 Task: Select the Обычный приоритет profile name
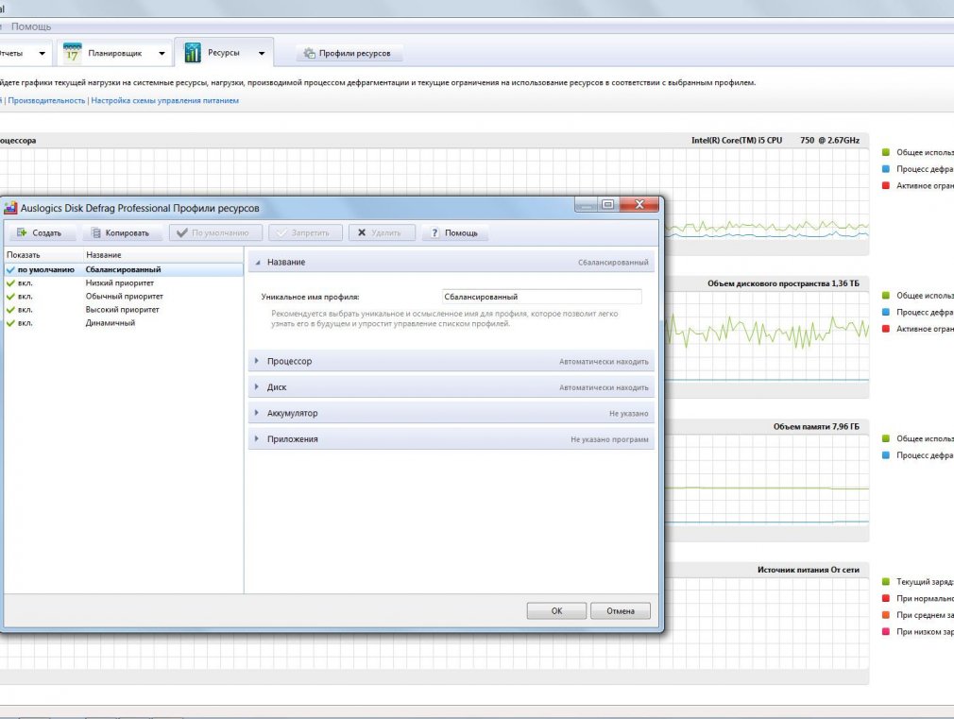click(124, 297)
